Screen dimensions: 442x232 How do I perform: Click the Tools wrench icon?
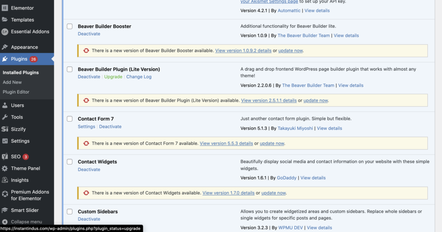5,117
